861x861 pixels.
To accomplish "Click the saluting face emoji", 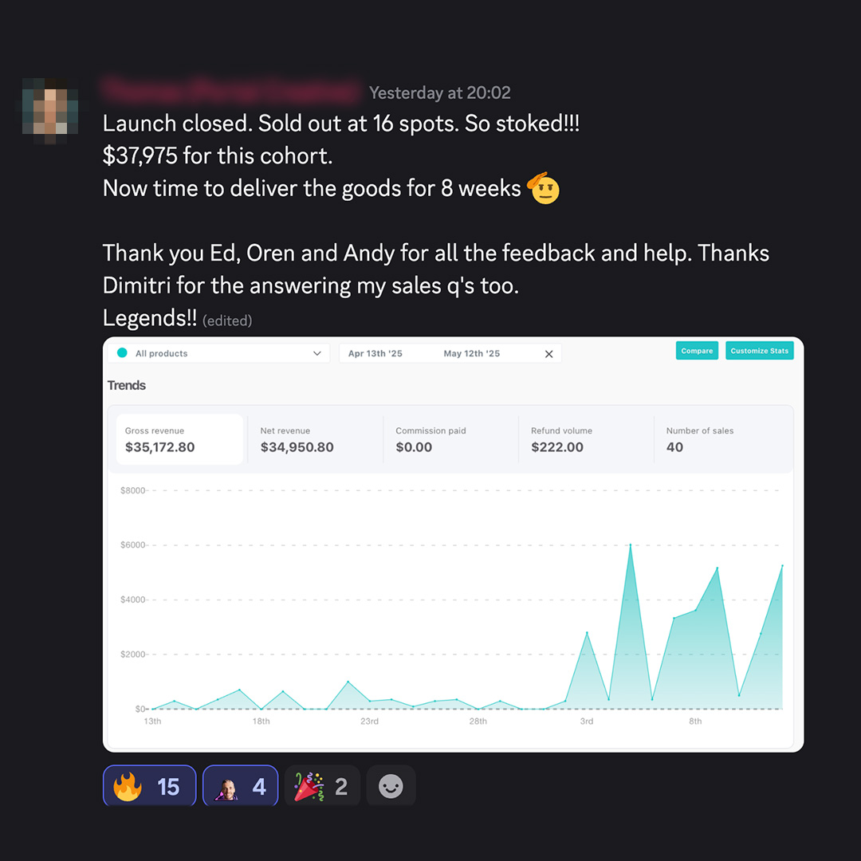I will pos(543,188).
